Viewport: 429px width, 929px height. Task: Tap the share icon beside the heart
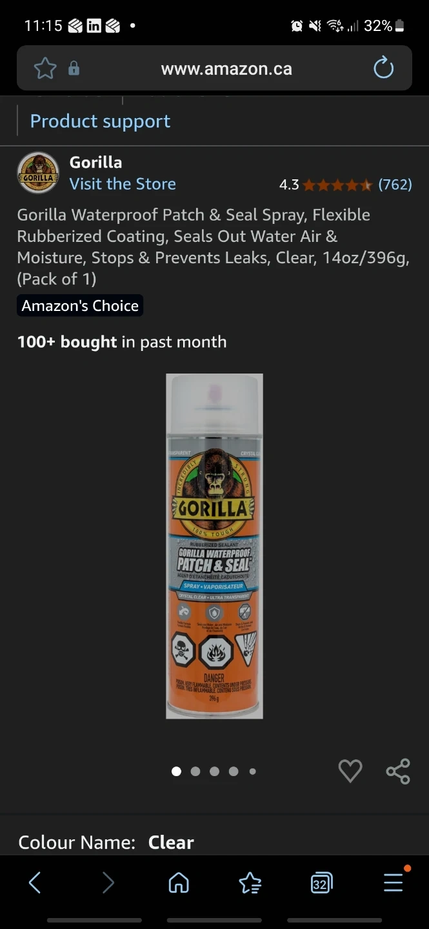tap(398, 771)
